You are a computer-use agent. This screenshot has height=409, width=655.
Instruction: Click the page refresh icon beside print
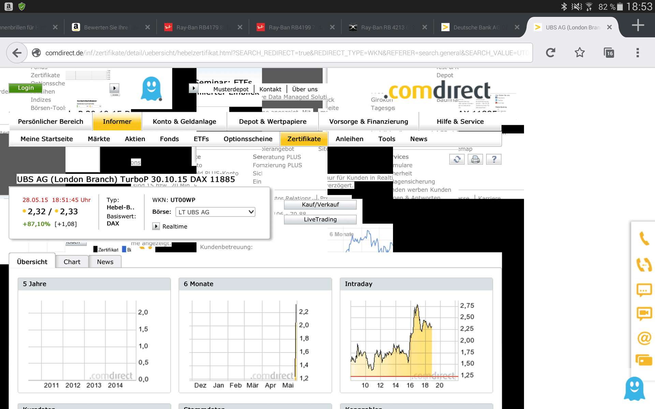457,159
